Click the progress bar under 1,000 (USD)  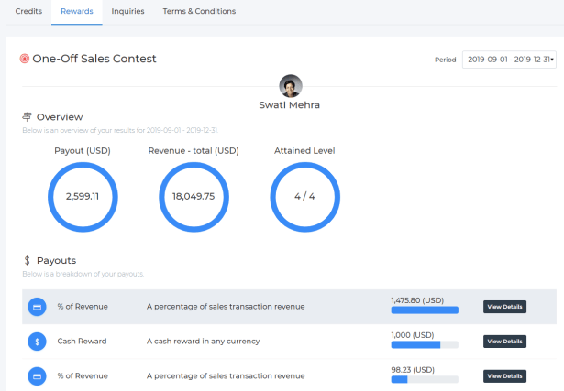coord(424,345)
